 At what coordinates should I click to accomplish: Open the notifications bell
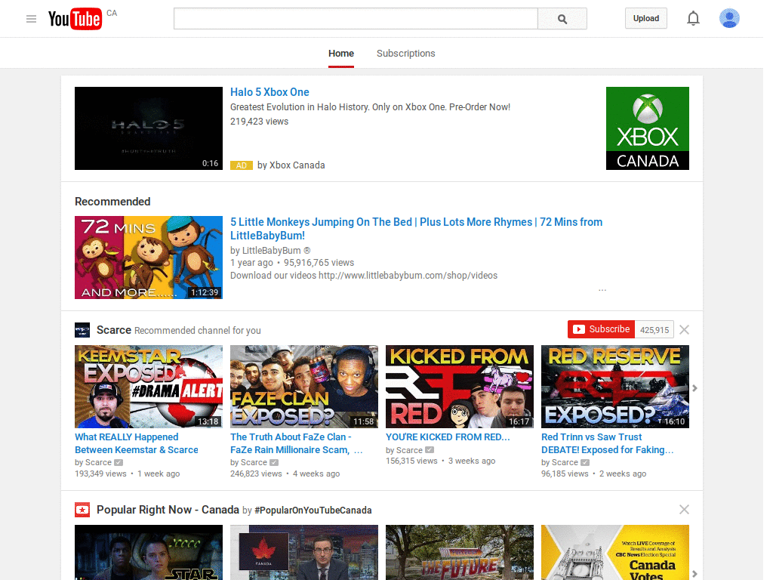click(693, 18)
